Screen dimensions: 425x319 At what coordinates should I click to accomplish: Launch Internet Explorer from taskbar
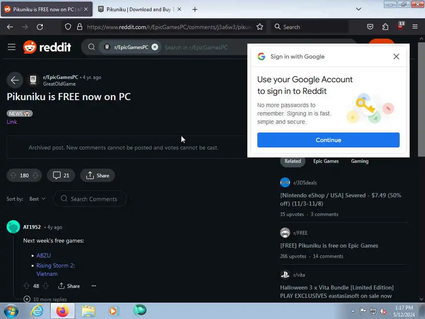coord(37,311)
